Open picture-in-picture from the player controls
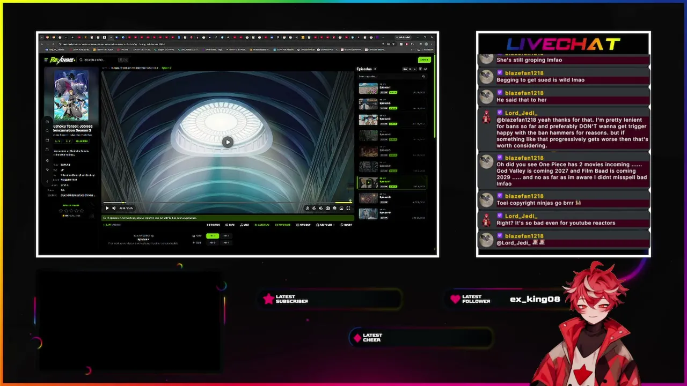The height and width of the screenshot is (386, 687). pos(341,208)
